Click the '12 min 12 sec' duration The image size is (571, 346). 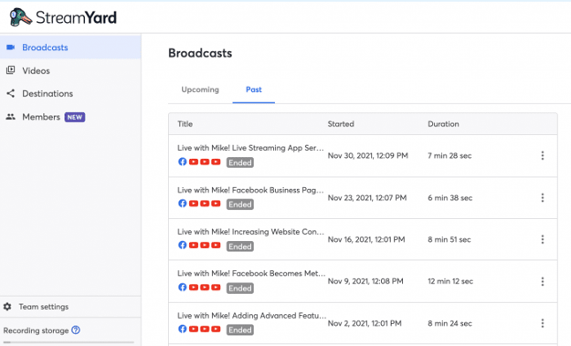tap(450, 281)
